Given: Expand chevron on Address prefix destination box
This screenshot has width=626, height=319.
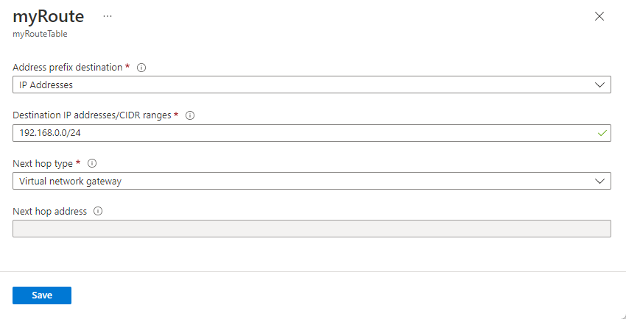Looking at the screenshot, I should pos(599,85).
